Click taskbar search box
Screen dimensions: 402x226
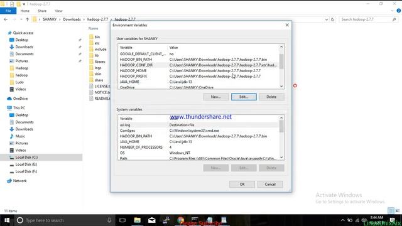(x=64, y=220)
